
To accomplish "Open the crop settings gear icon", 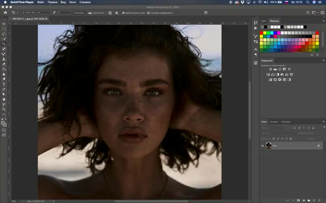I will click(117, 12).
